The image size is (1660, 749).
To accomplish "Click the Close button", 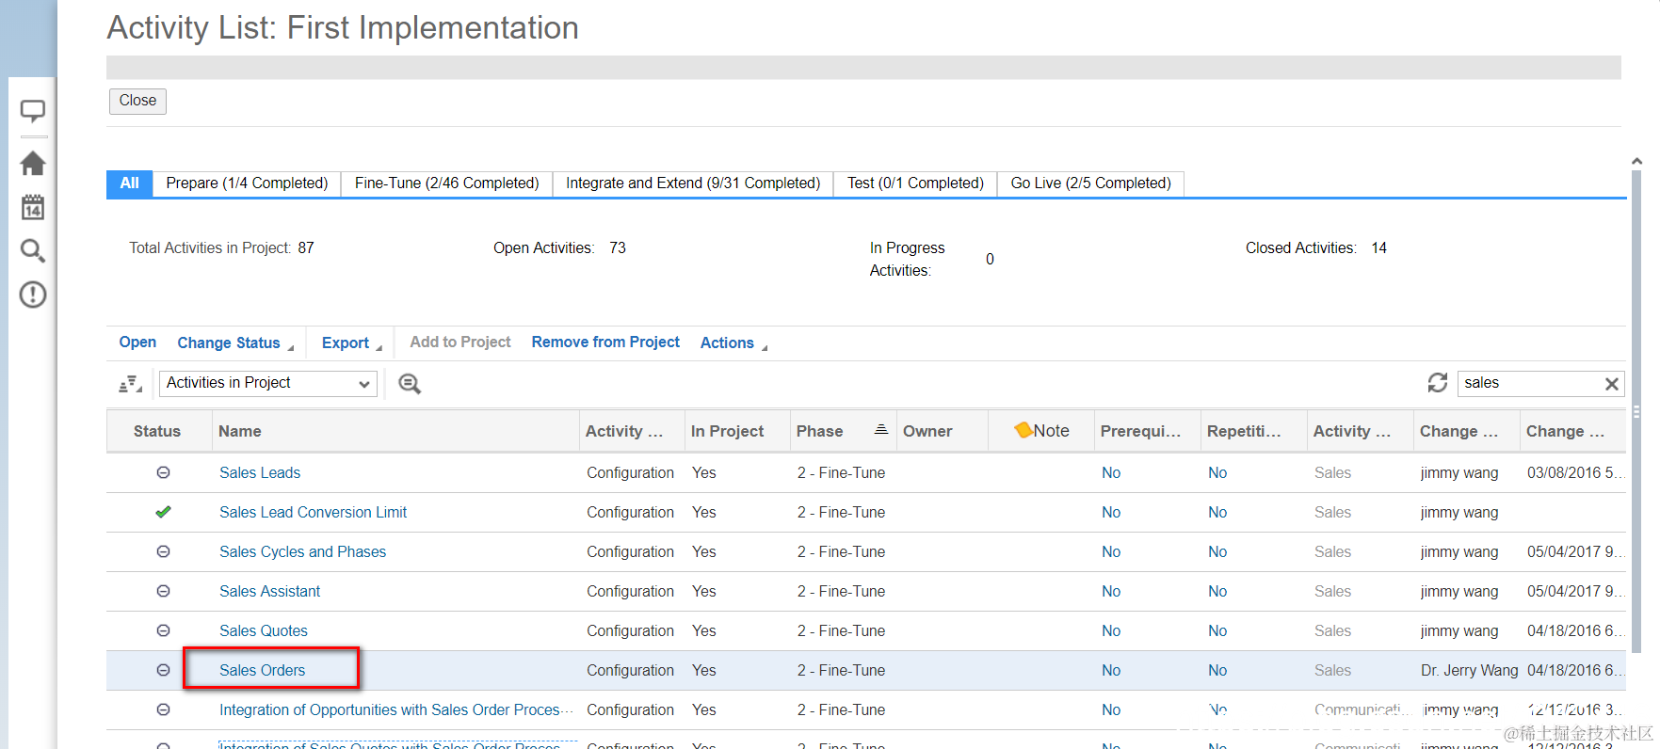I will [137, 101].
